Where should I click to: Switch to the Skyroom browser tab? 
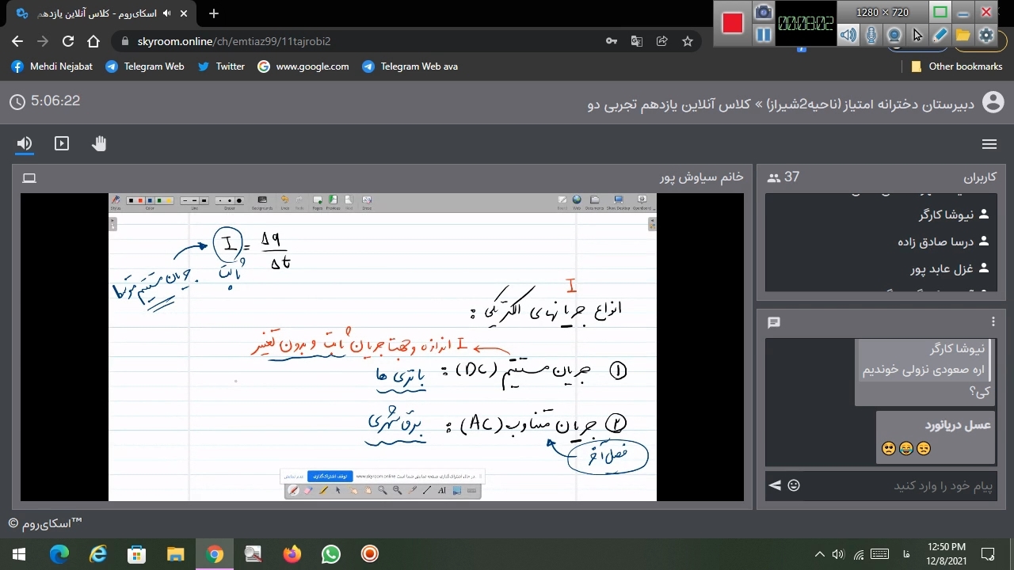(95, 13)
